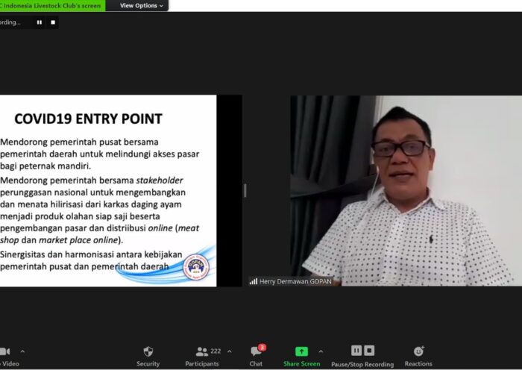This screenshot has height=370, width=522.
Task: Pause recording from the top-left indicator
Action: [x=40, y=22]
